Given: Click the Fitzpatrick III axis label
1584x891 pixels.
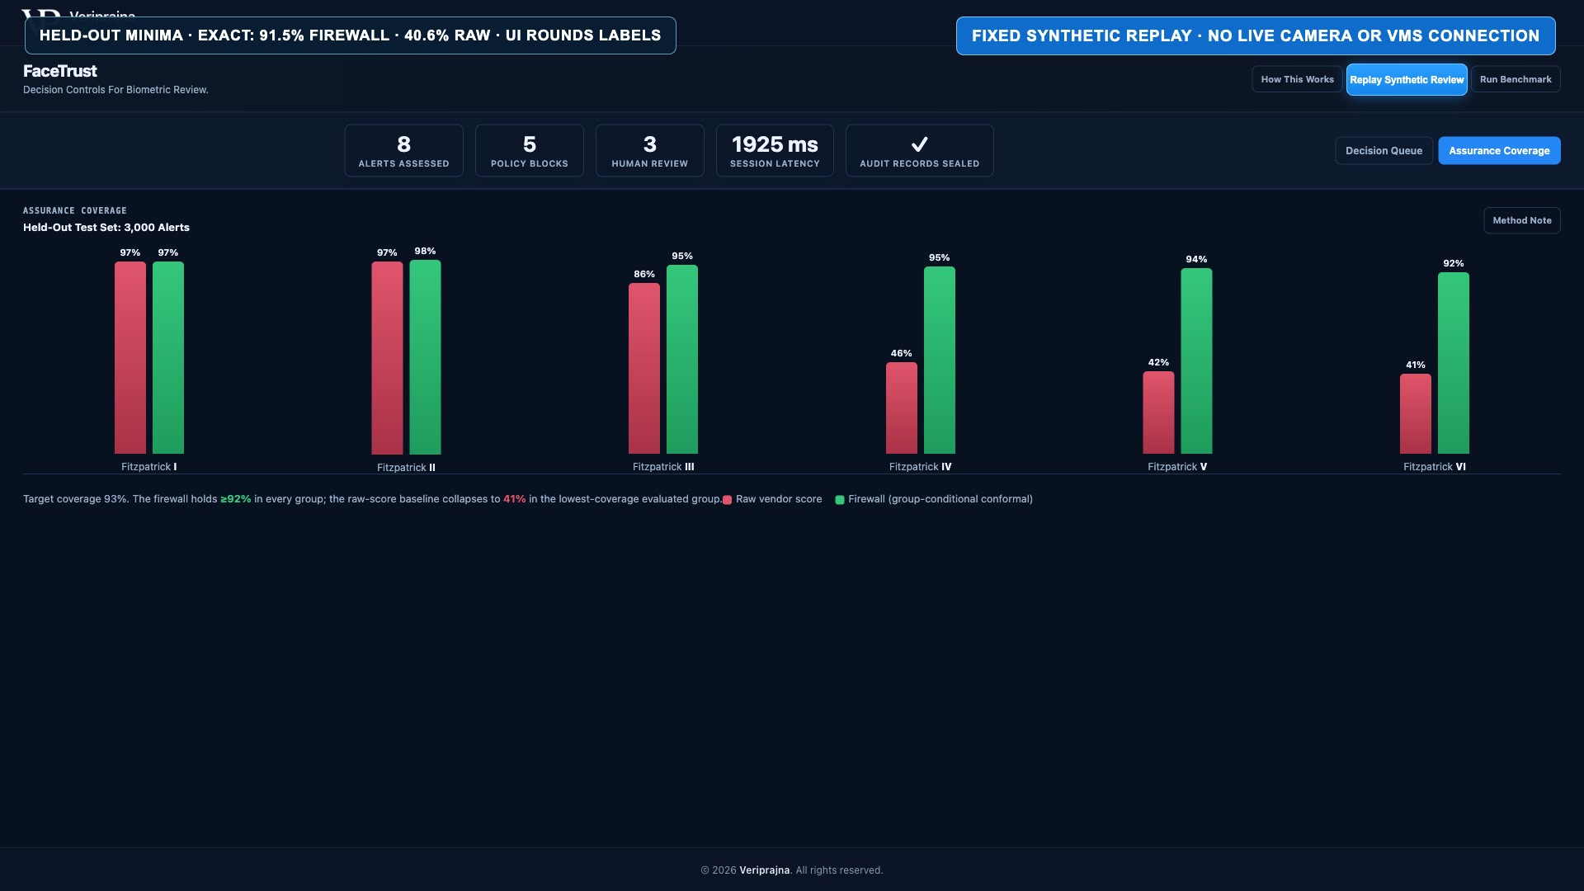Looking at the screenshot, I should tap(663, 467).
